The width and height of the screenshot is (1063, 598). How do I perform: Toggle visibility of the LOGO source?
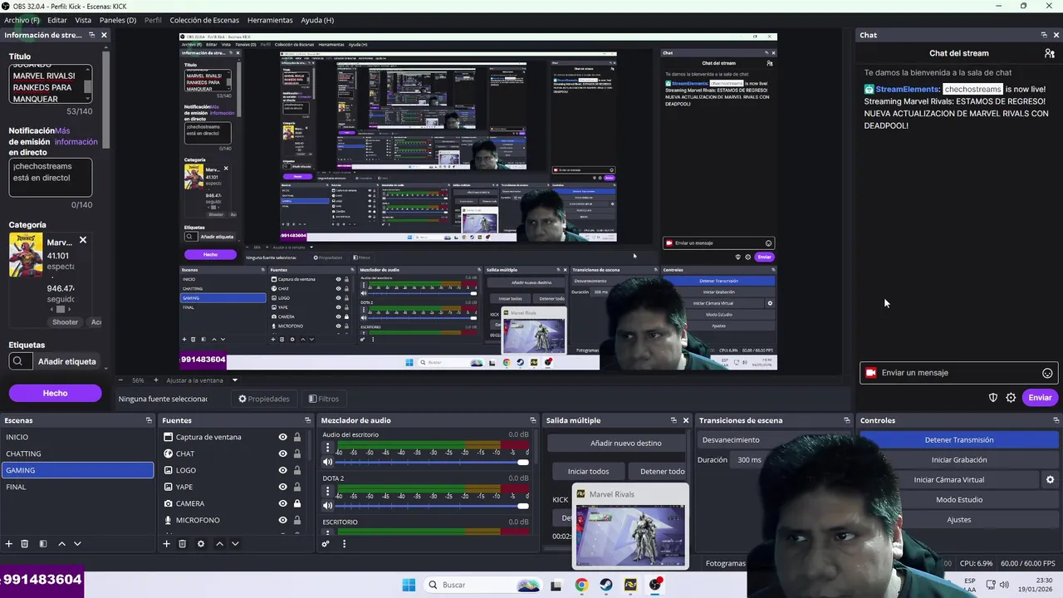(x=282, y=470)
